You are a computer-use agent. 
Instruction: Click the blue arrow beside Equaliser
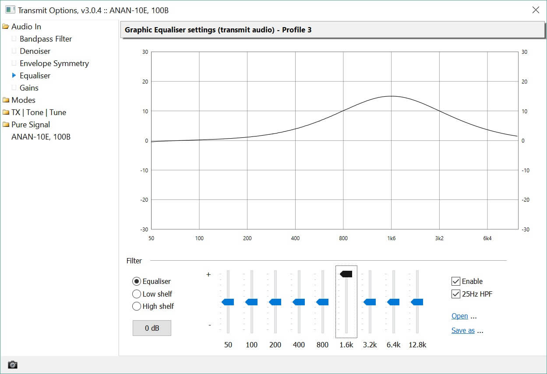point(14,76)
